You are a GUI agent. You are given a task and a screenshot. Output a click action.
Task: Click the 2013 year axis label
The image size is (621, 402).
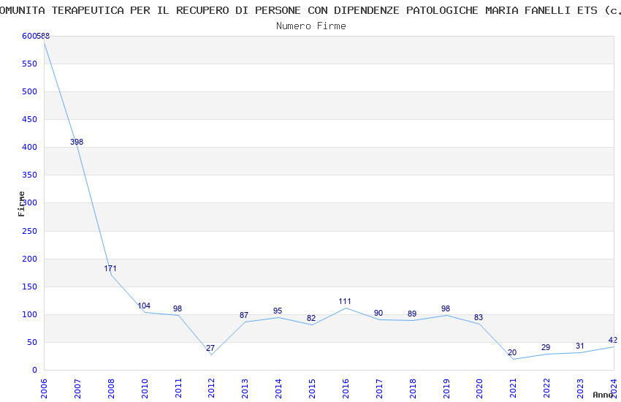click(x=245, y=388)
